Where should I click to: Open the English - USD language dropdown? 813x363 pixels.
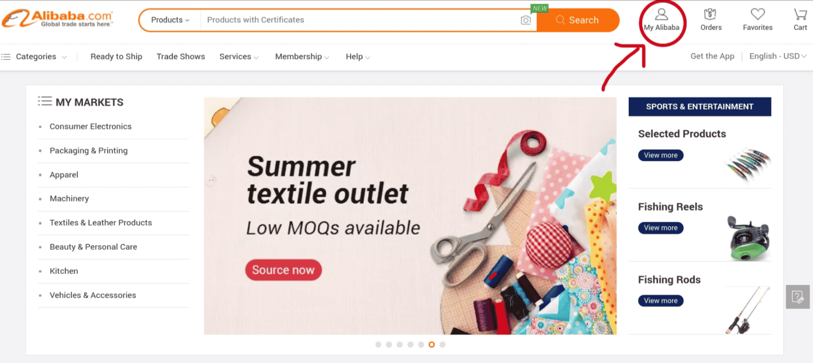[x=778, y=56]
